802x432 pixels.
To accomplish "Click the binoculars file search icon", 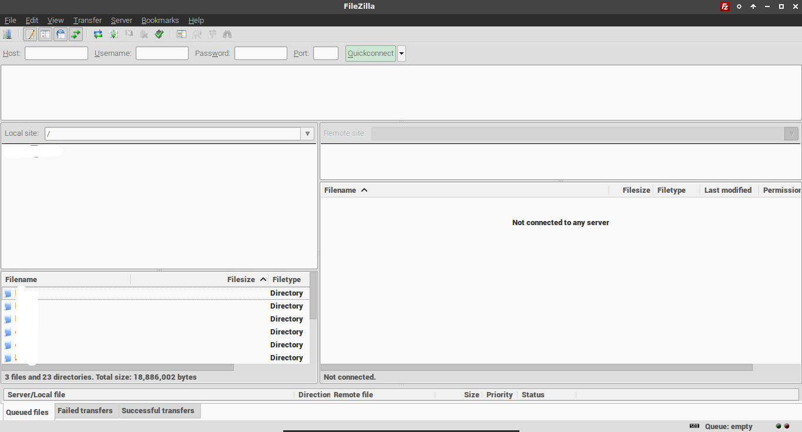I will (x=227, y=35).
